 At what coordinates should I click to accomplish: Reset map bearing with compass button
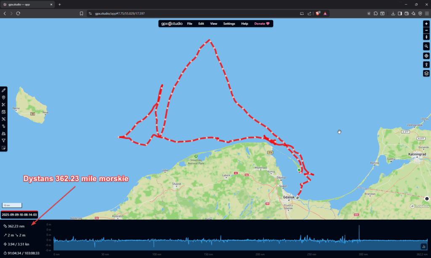[x=426, y=37]
